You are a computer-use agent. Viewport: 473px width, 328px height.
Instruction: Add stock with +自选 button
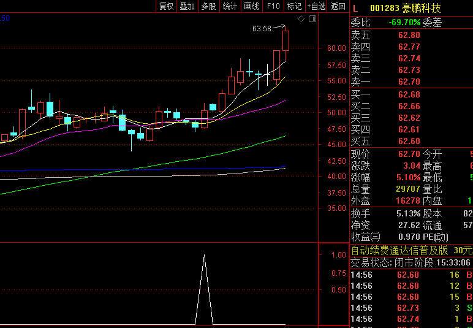click(x=316, y=6)
